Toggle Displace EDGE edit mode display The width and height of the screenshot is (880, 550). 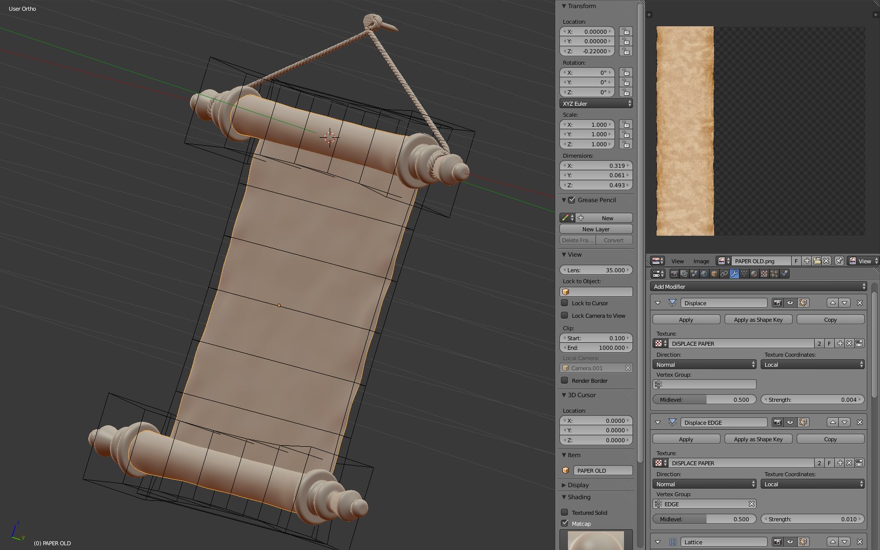803,422
